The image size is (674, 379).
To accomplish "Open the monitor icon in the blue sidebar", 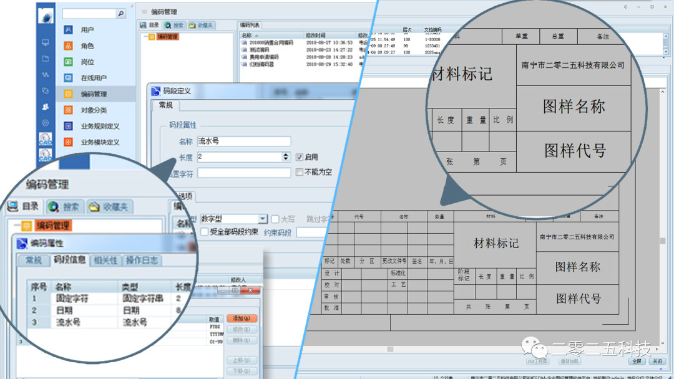I will coord(46,42).
